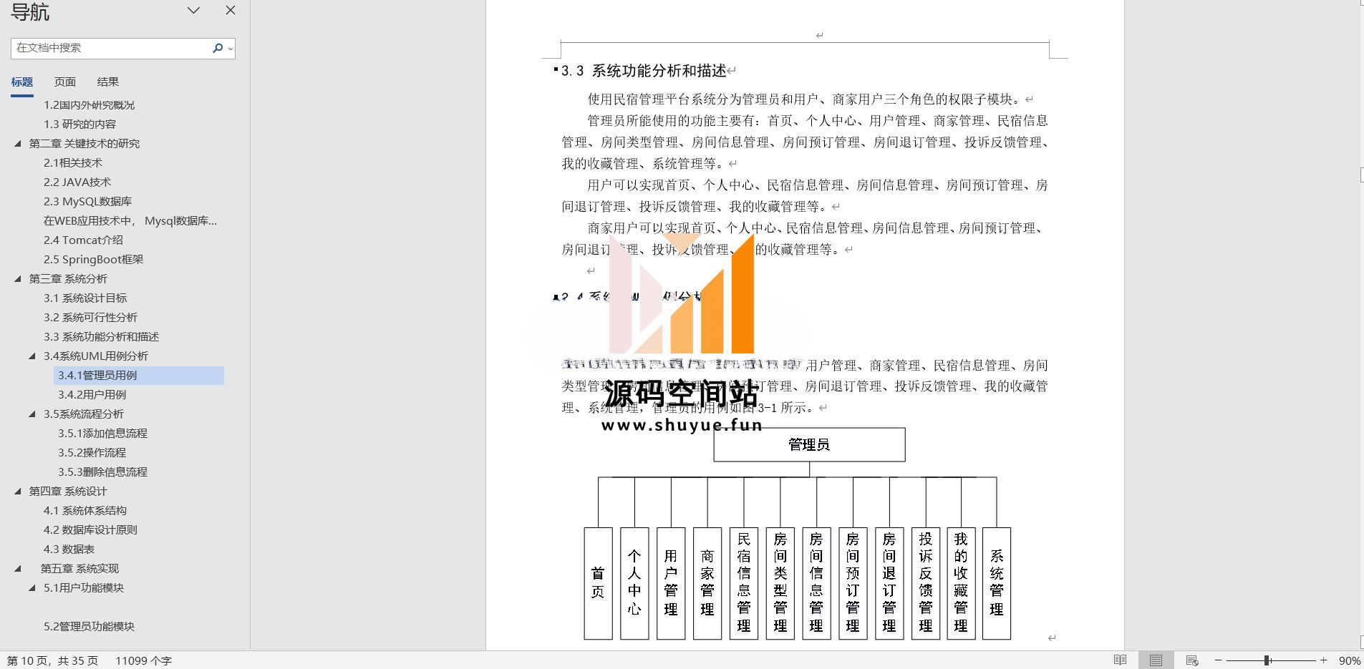Switch to Web Layout view icon
The height and width of the screenshot is (669, 1364).
1192,660
